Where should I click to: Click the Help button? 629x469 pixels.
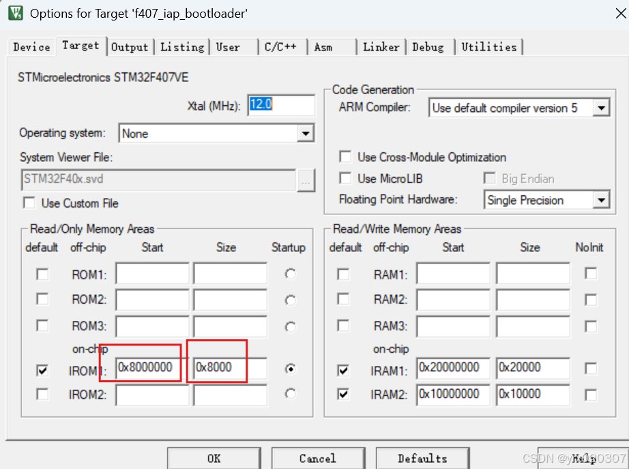coord(583,458)
